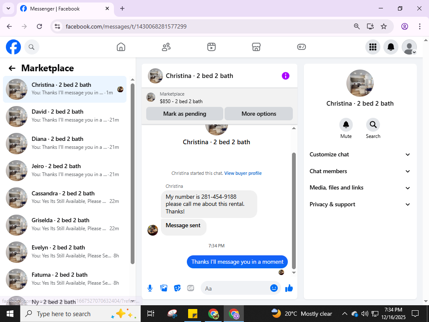
Task: Send a thumbs-up like
Action: coord(289,288)
